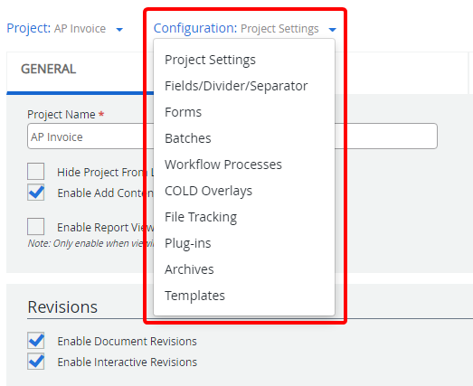Screen dimensions: 473x386
Task: Click the Configuration: Project Settings label
Action: (x=236, y=28)
